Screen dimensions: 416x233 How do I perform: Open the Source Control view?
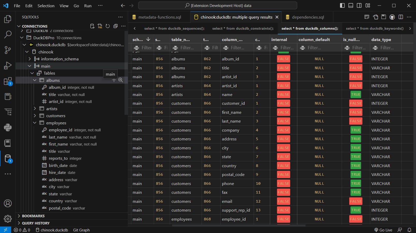pyautogui.click(x=8, y=50)
